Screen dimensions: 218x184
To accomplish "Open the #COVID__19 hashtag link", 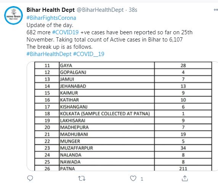I will click(x=89, y=54).
